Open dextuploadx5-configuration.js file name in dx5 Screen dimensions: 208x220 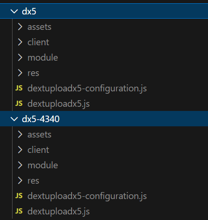coord(87,89)
